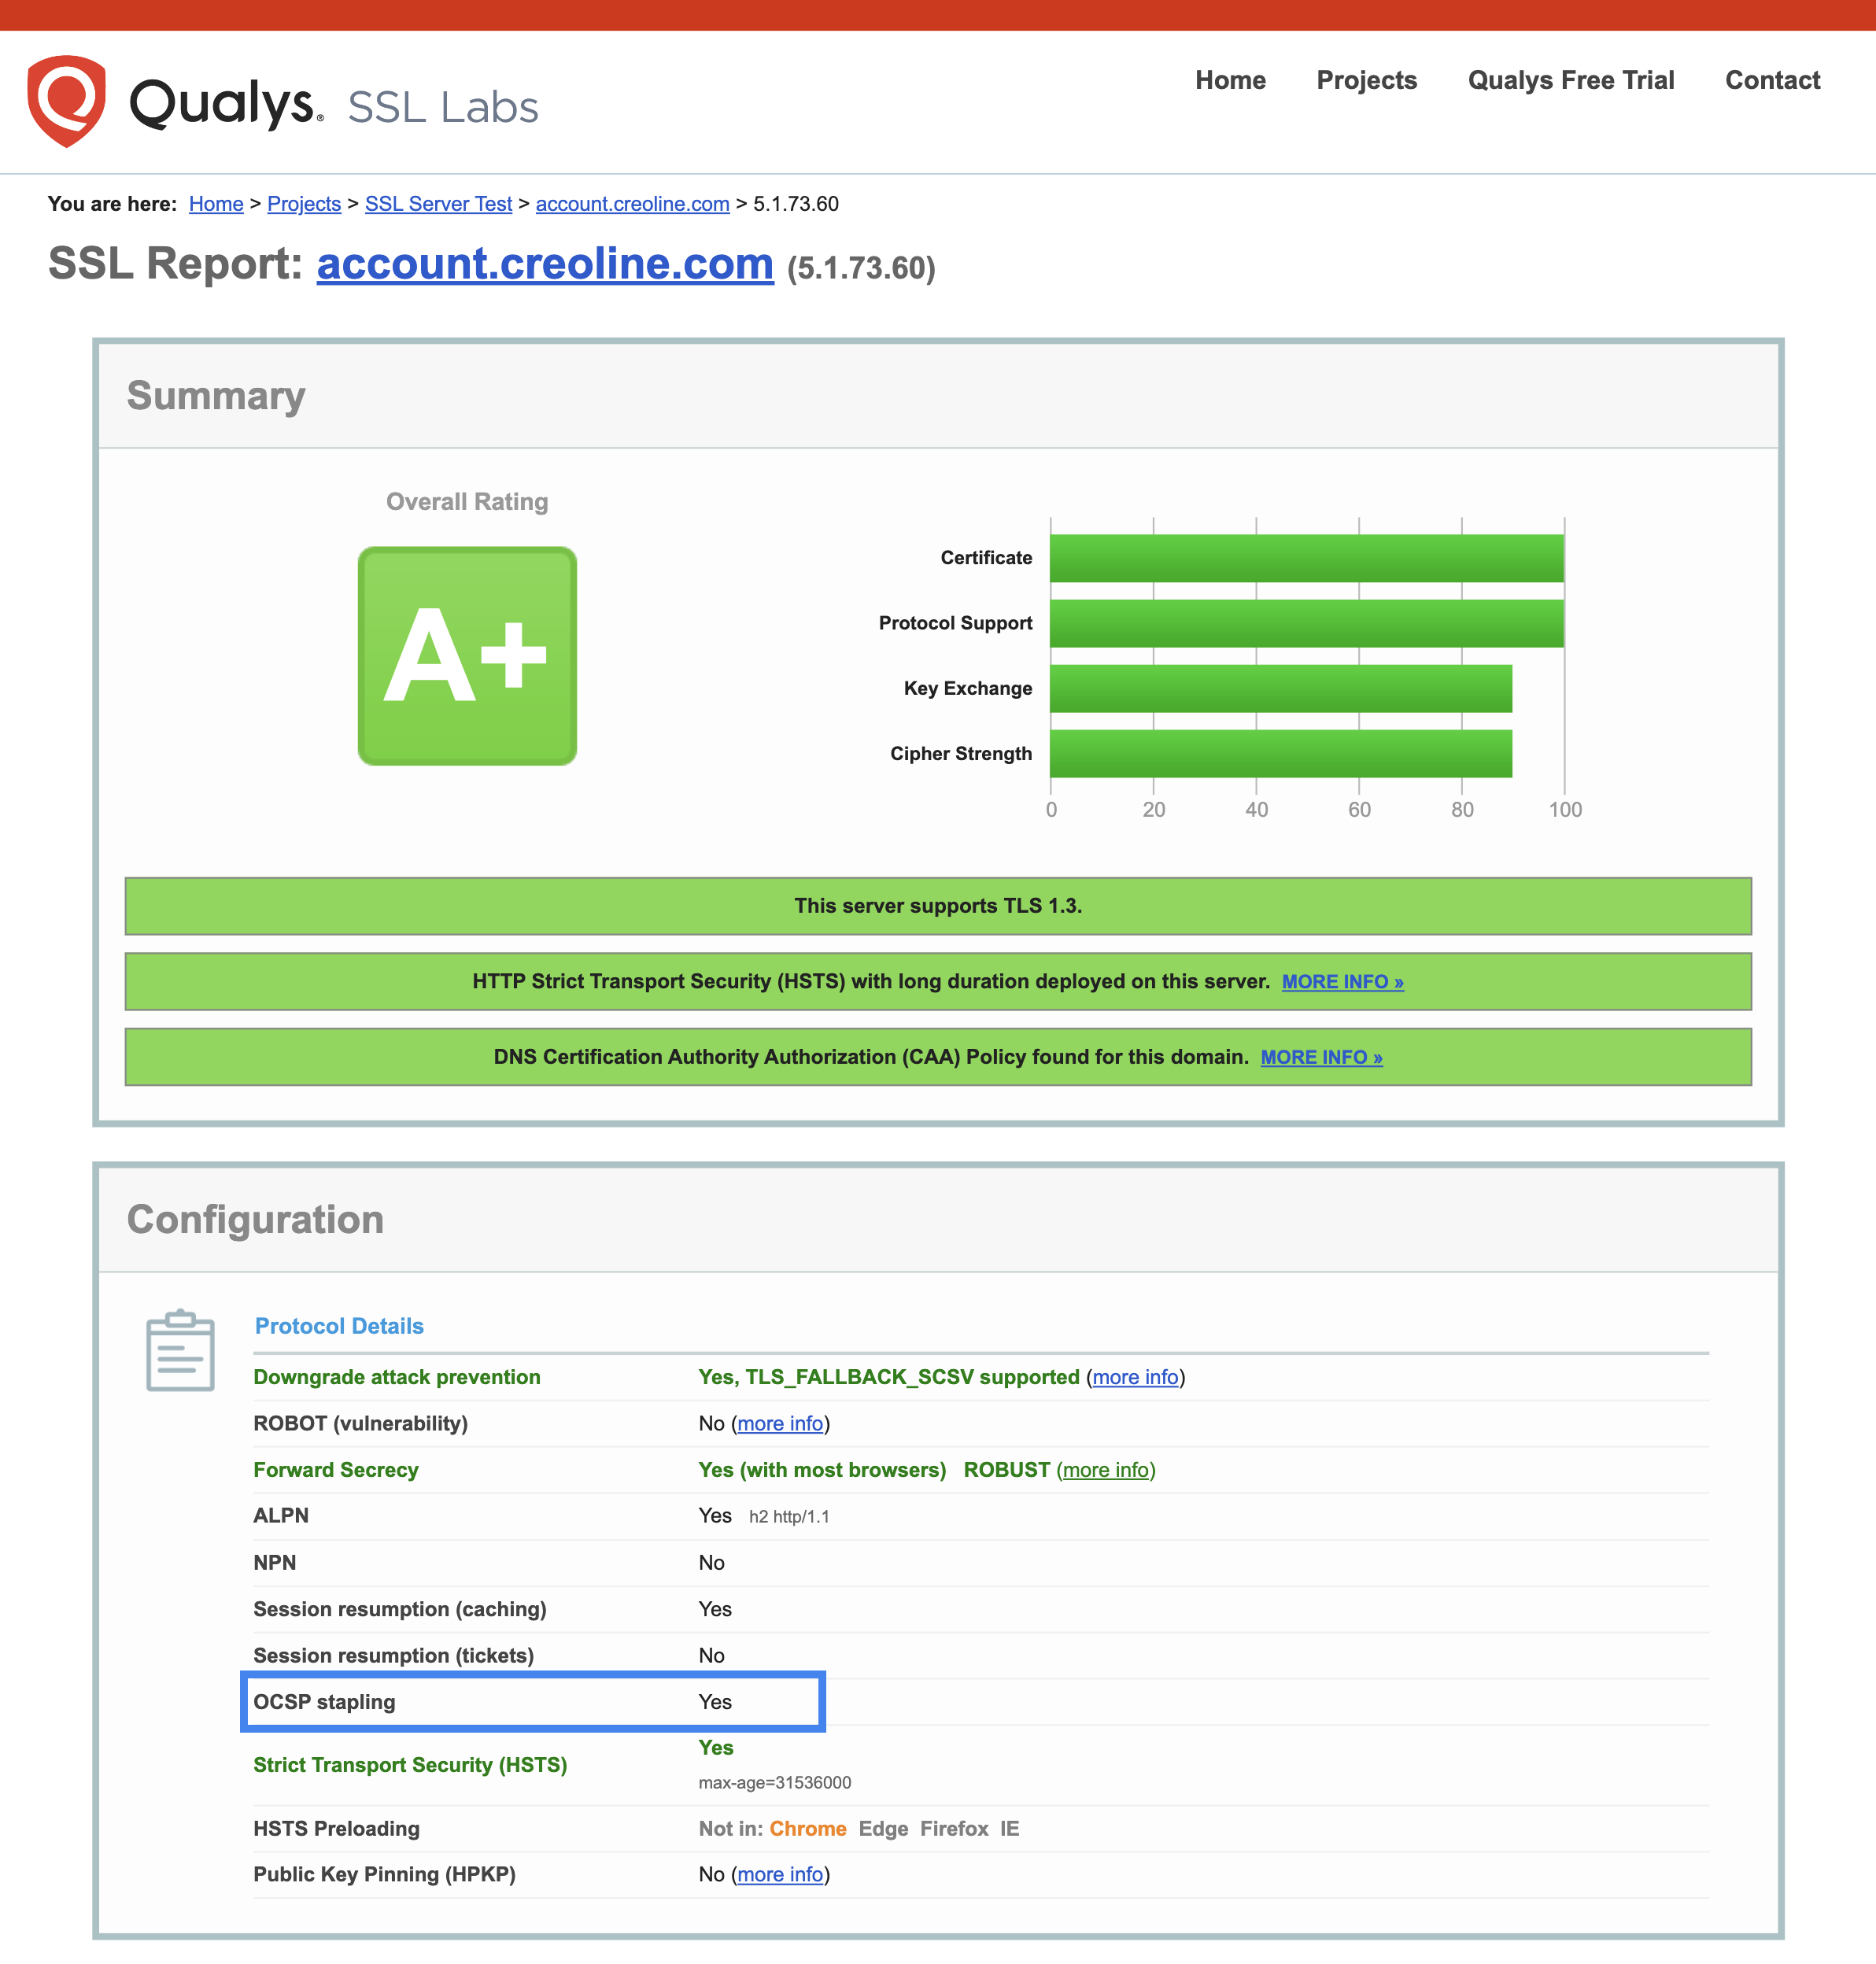The width and height of the screenshot is (1876, 1964).
Task: Click the 'Edge' text in HSTS Preloading
Action: point(883,1829)
